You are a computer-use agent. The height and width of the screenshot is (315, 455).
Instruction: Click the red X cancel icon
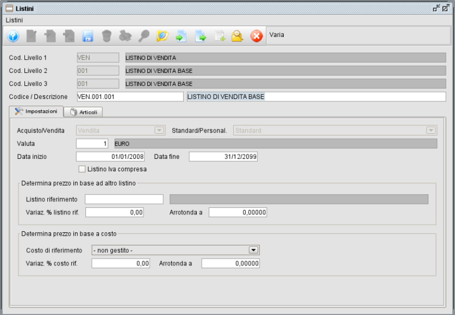(x=256, y=36)
